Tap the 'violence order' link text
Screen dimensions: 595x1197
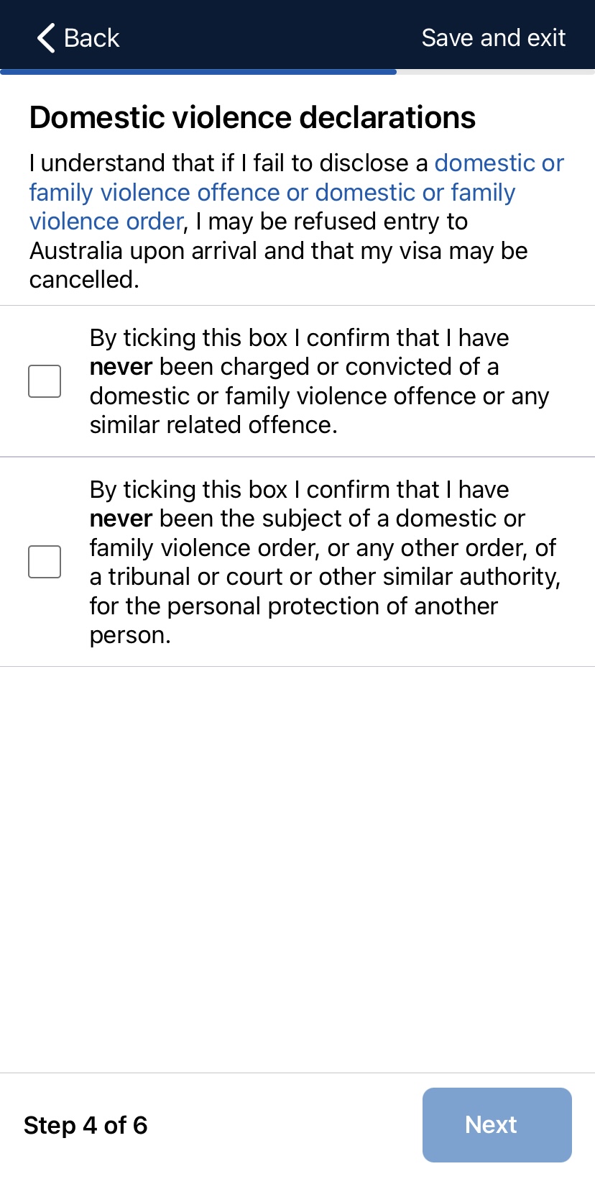click(x=106, y=222)
